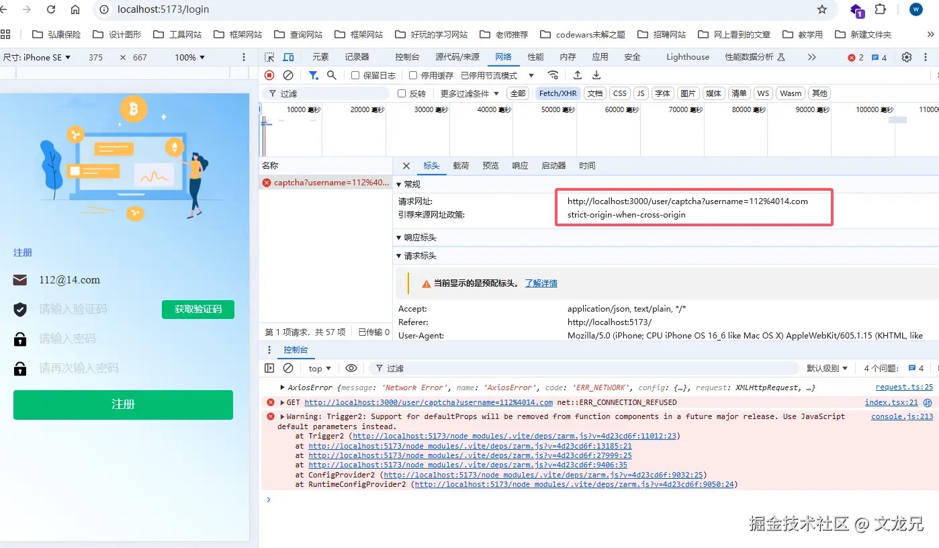Open the inspect element picker tool
939x548 pixels.
click(269, 57)
